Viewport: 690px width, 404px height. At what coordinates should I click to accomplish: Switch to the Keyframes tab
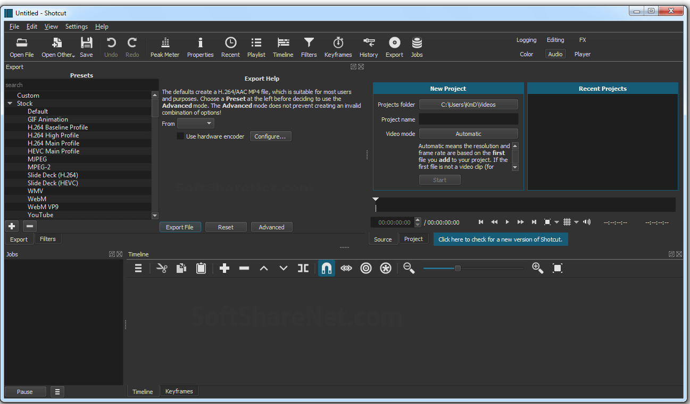pyautogui.click(x=179, y=391)
